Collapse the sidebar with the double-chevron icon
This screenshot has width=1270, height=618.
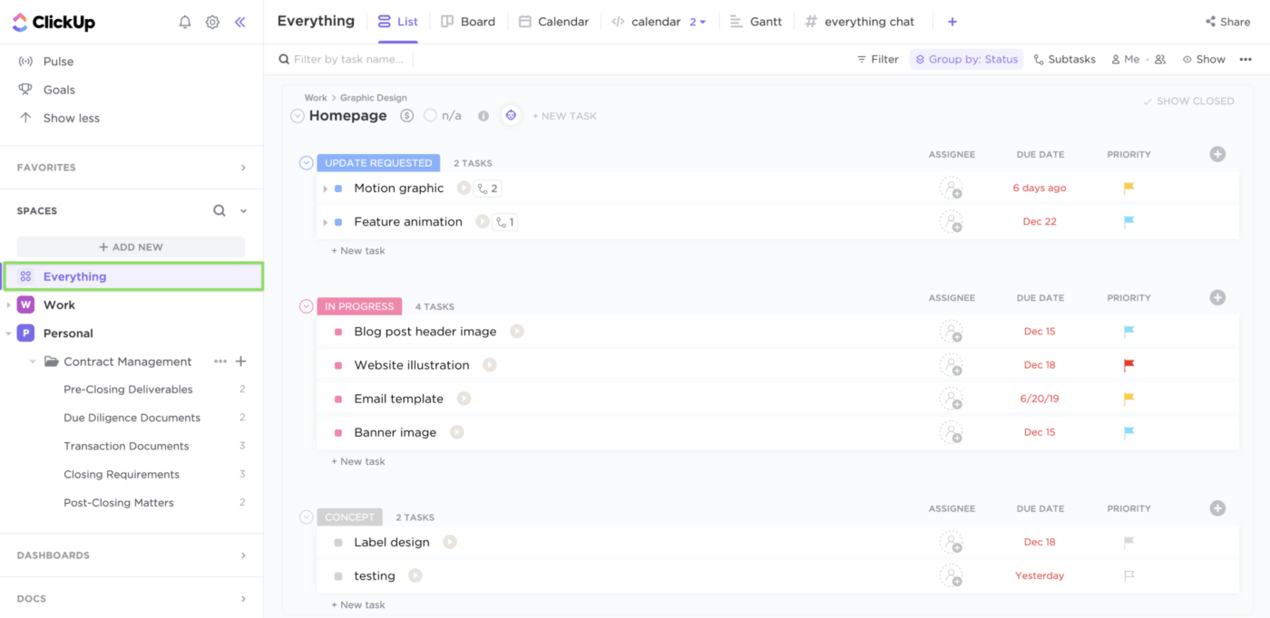239,22
